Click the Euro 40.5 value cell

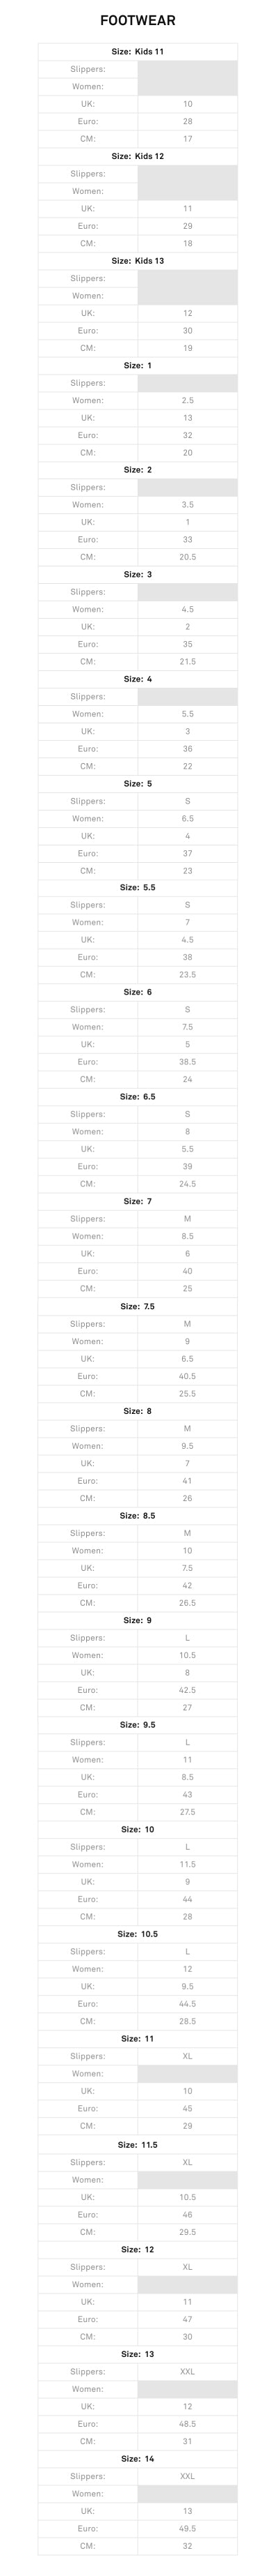[188, 1376]
